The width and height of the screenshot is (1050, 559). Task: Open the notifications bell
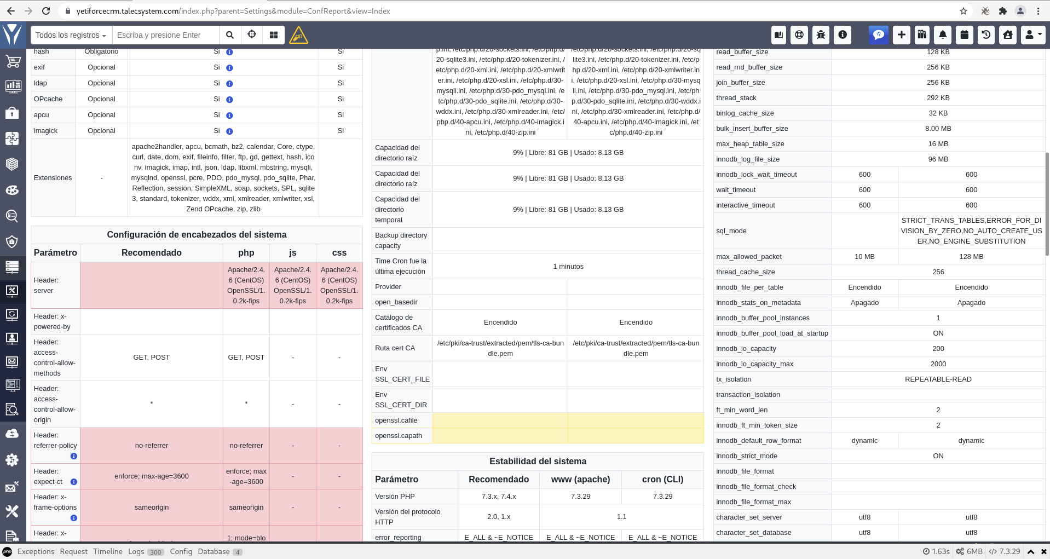[943, 35]
